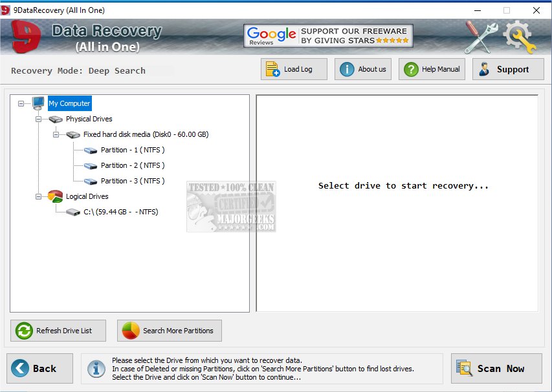
Task: Collapse the Logical Drives node
Action: point(38,197)
